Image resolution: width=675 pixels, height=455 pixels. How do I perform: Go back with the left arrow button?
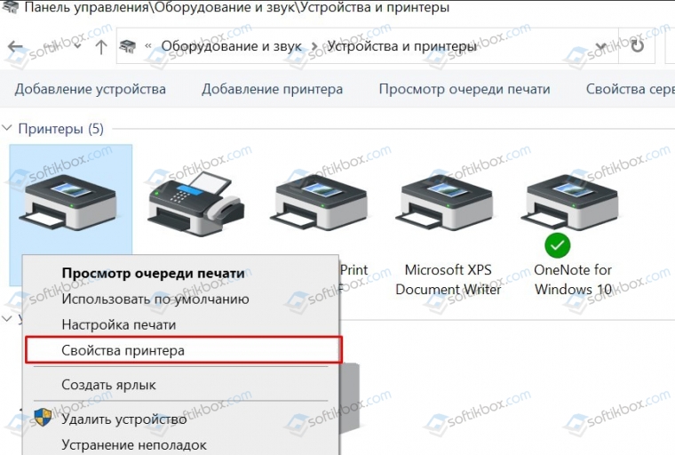tap(15, 46)
